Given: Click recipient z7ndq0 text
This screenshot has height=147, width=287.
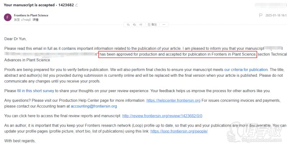Looking at the screenshot, I should click(26, 20).
